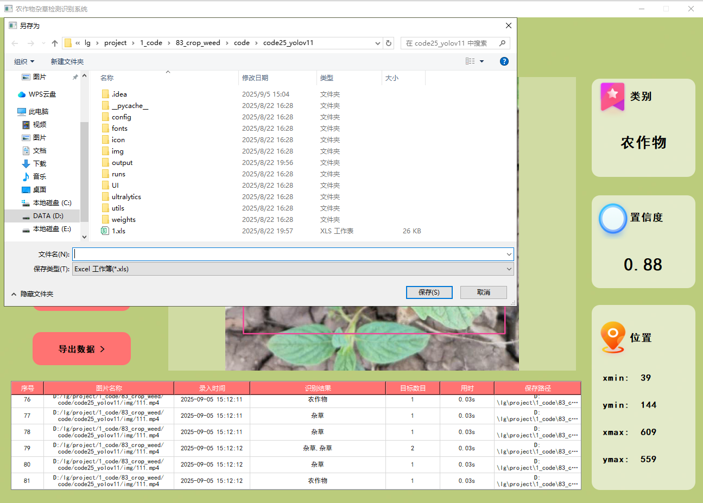Image resolution: width=703 pixels, height=503 pixels.
Task: Click the navigation pane scrollbar up arrow
Action: (84, 76)
